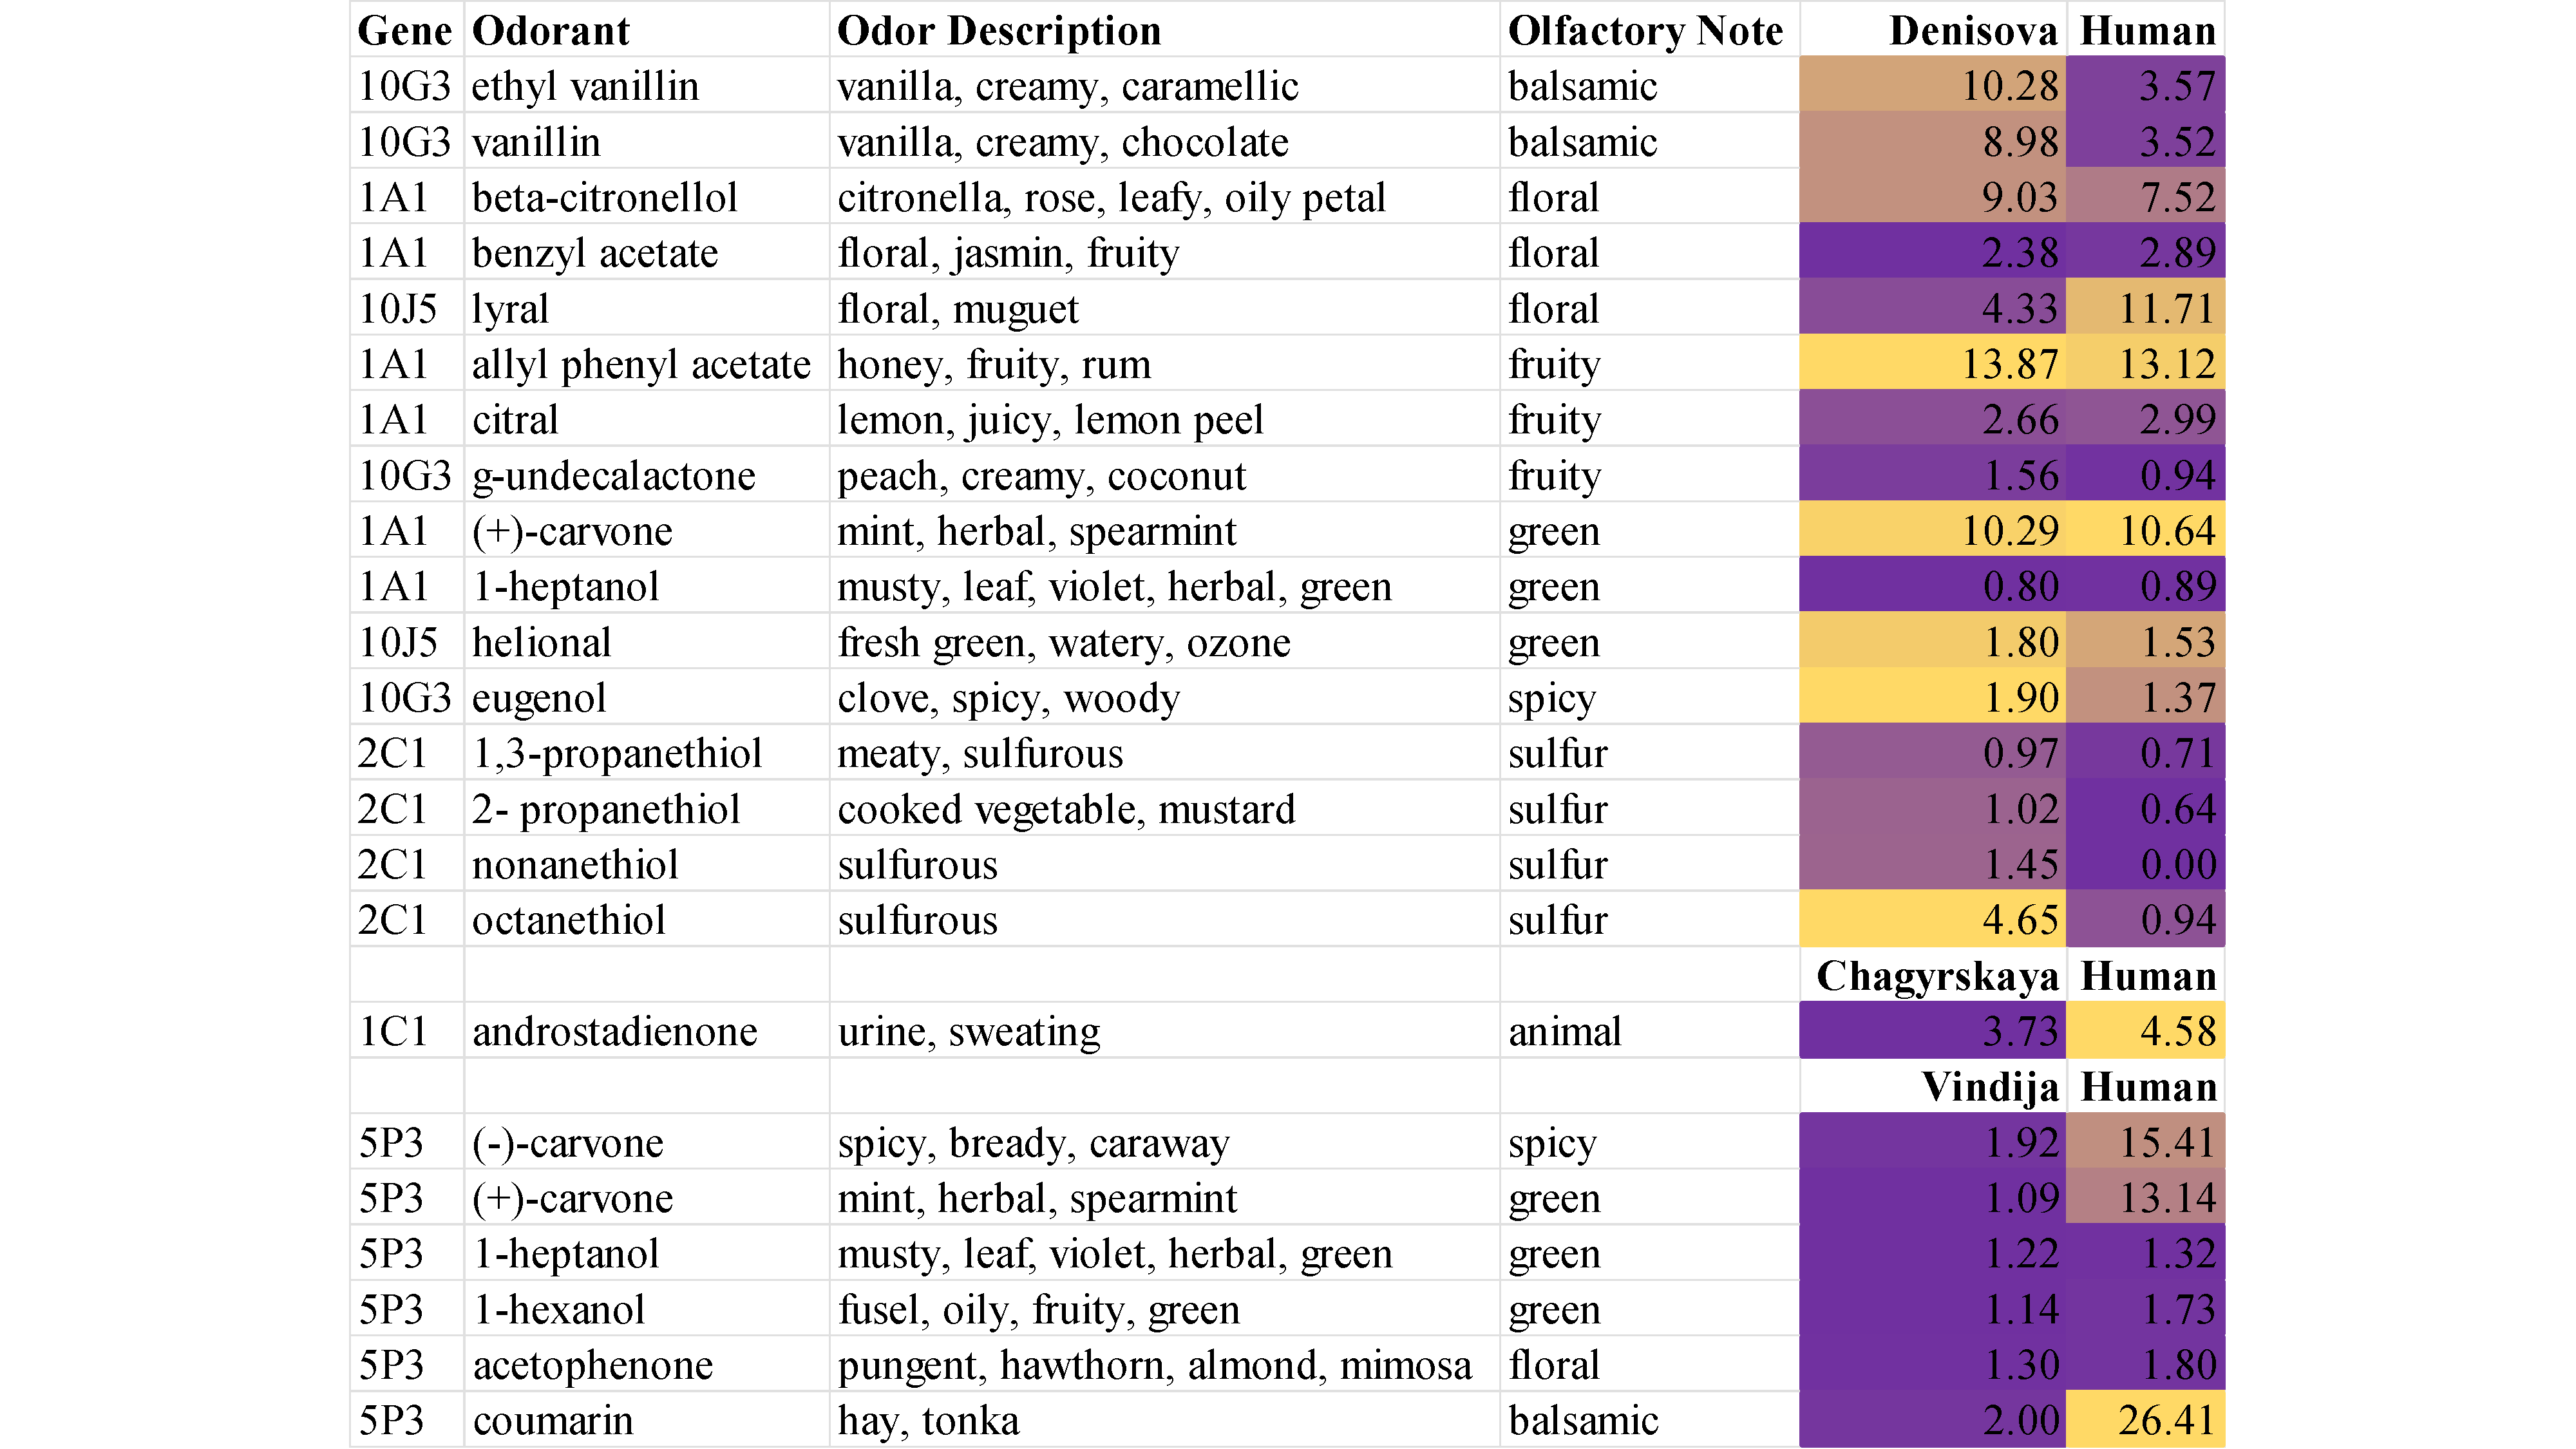Select the purple cell showing 0.00
2576x1449 pixels.
[x=2146, y=865]
